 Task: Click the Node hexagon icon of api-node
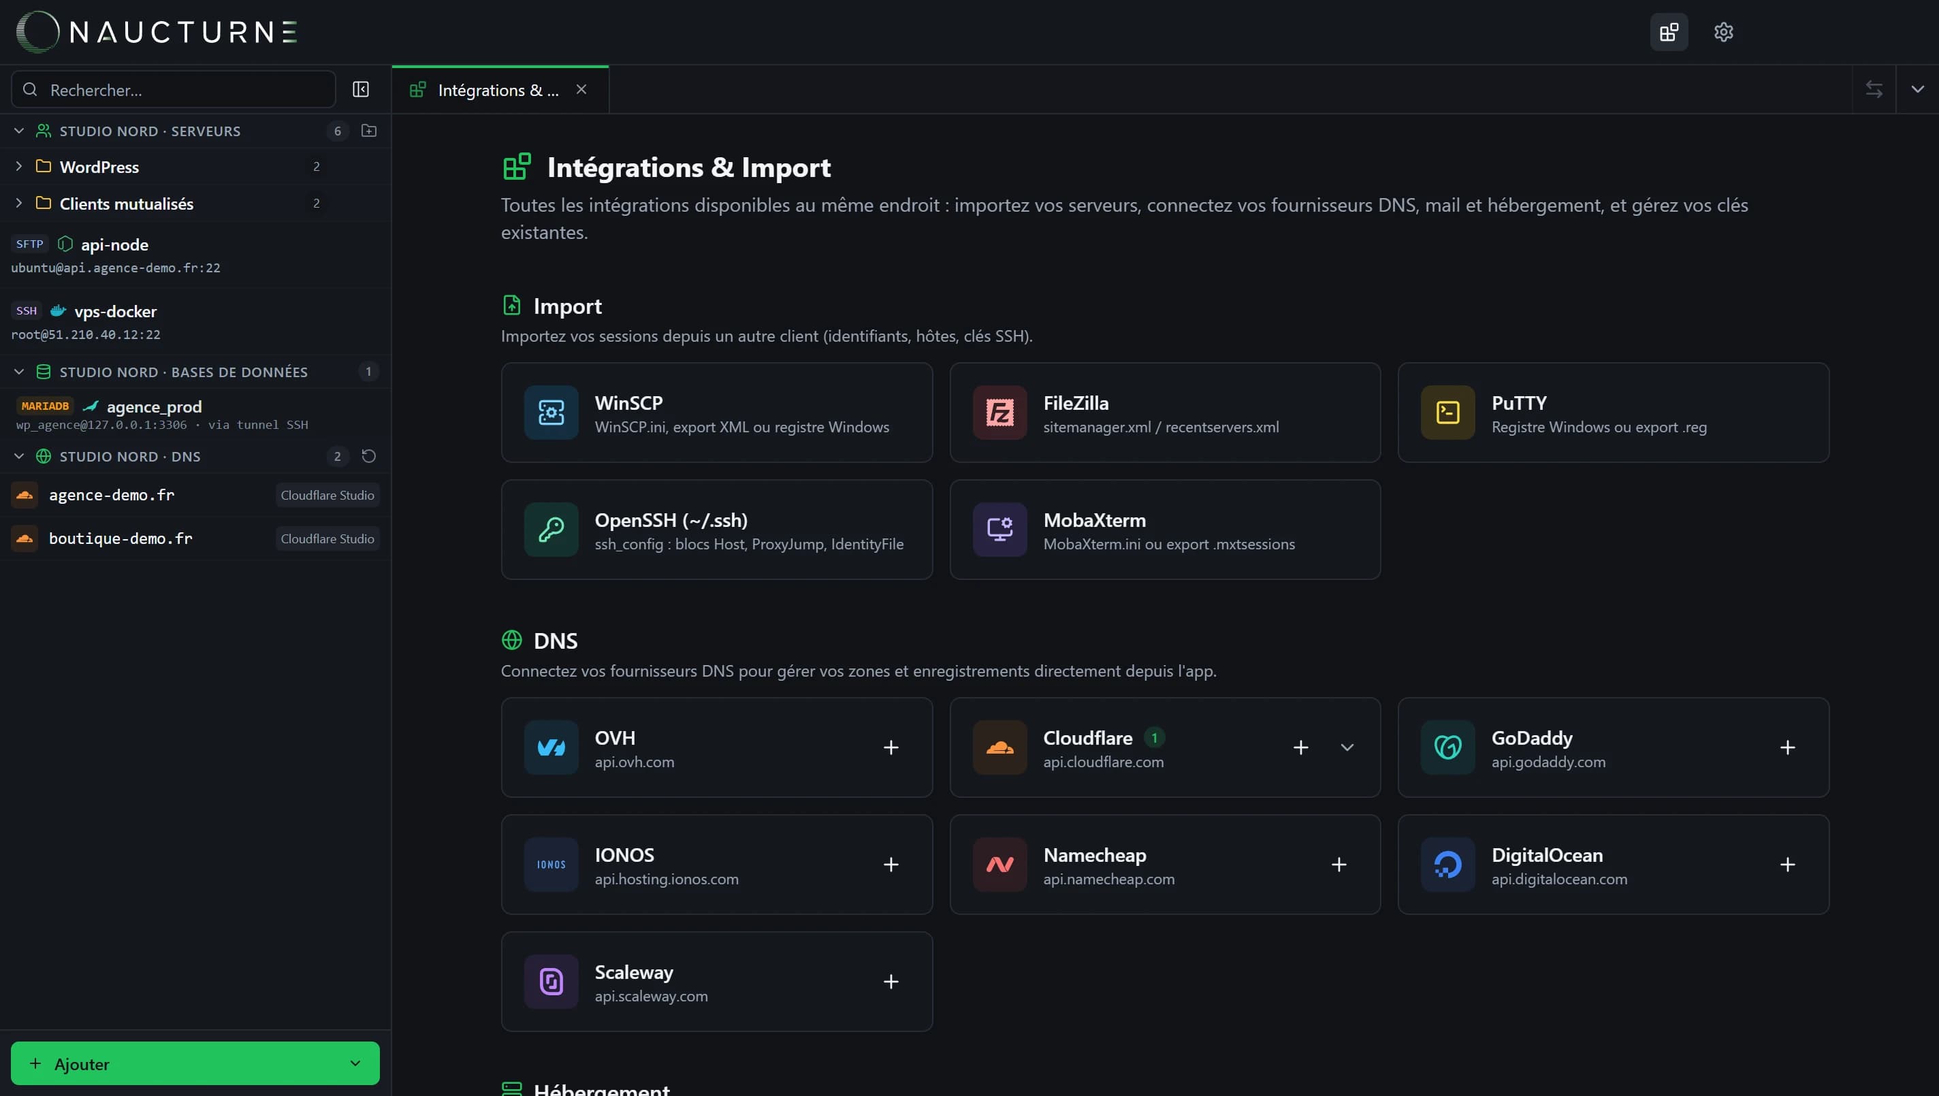click(65, 244)
